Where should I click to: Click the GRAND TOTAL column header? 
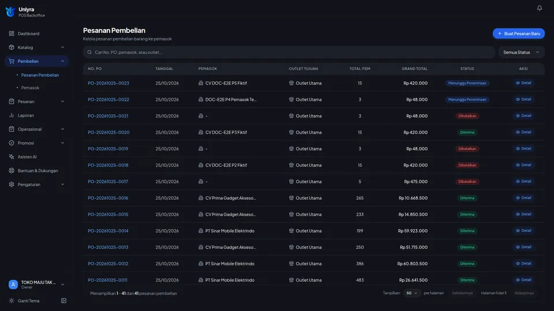[x=414, y=69]
